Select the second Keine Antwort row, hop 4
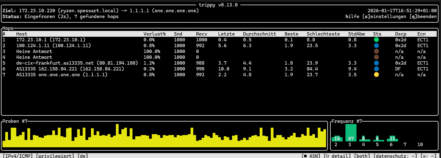The height and width of the screenshot is (158, 441). coord(219,57)
